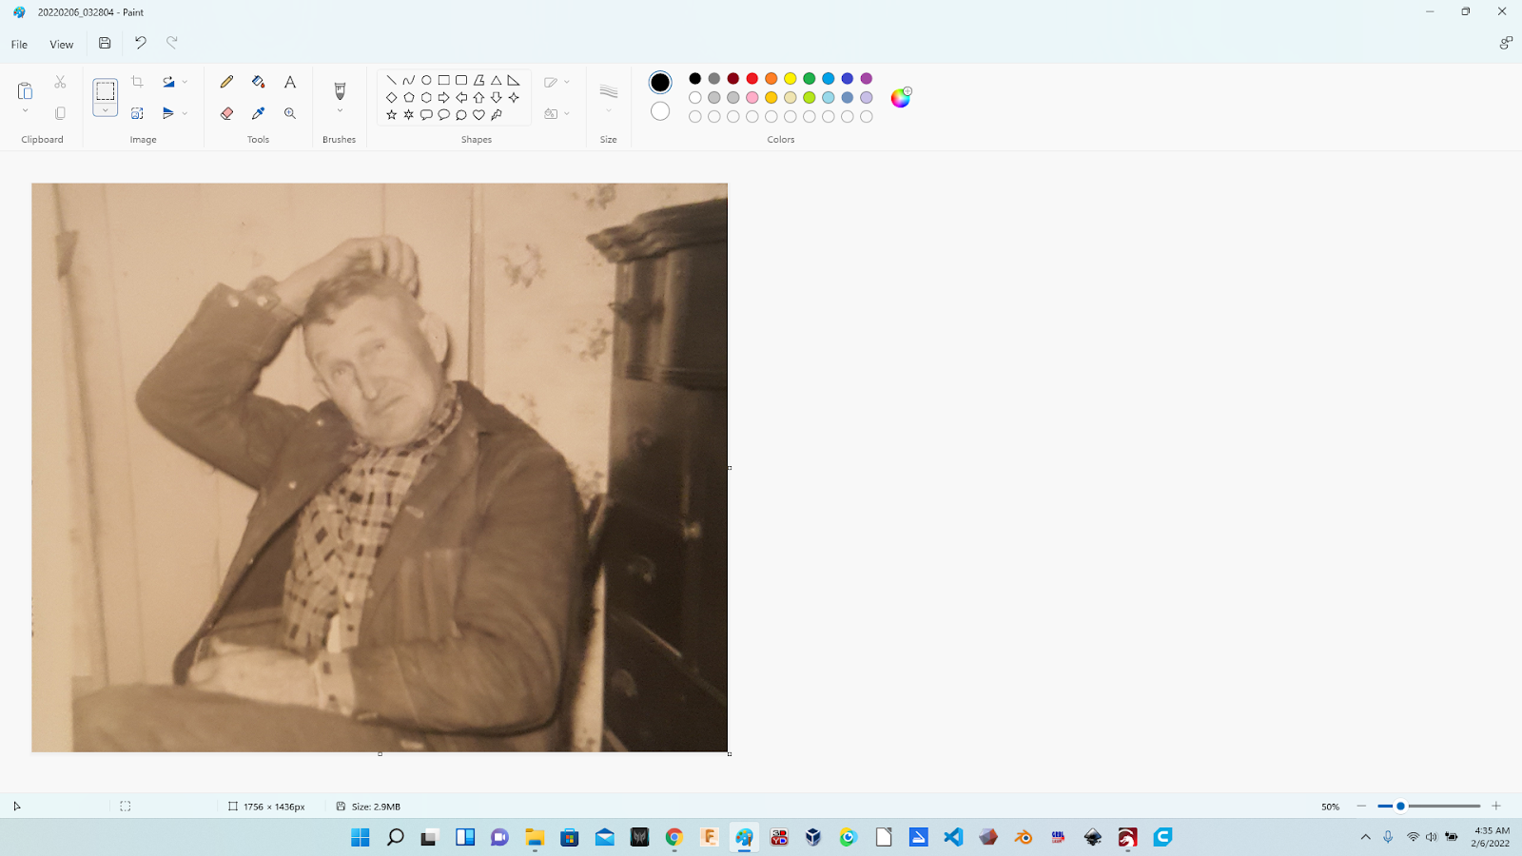Pick the Lightning bolt shape
The width and height of the screenshot is (1522, 856).
click(496, 114)
